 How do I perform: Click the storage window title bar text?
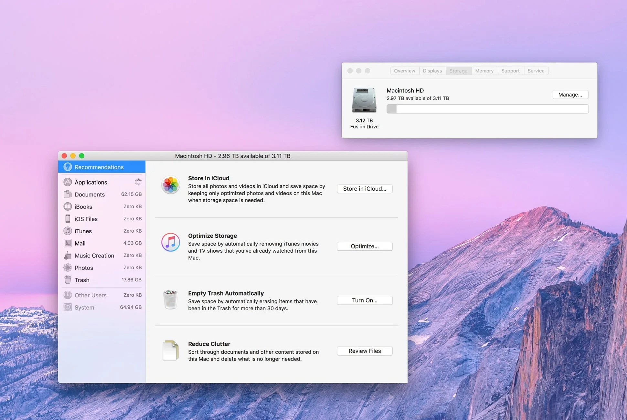click(233, 156)
